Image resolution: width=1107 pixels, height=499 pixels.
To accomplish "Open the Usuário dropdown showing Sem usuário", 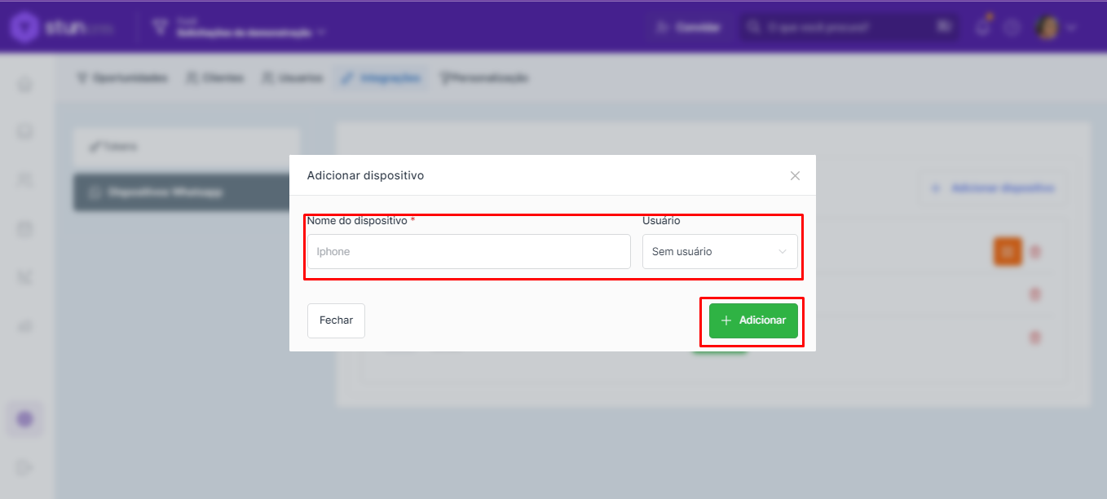I will 720,252.
